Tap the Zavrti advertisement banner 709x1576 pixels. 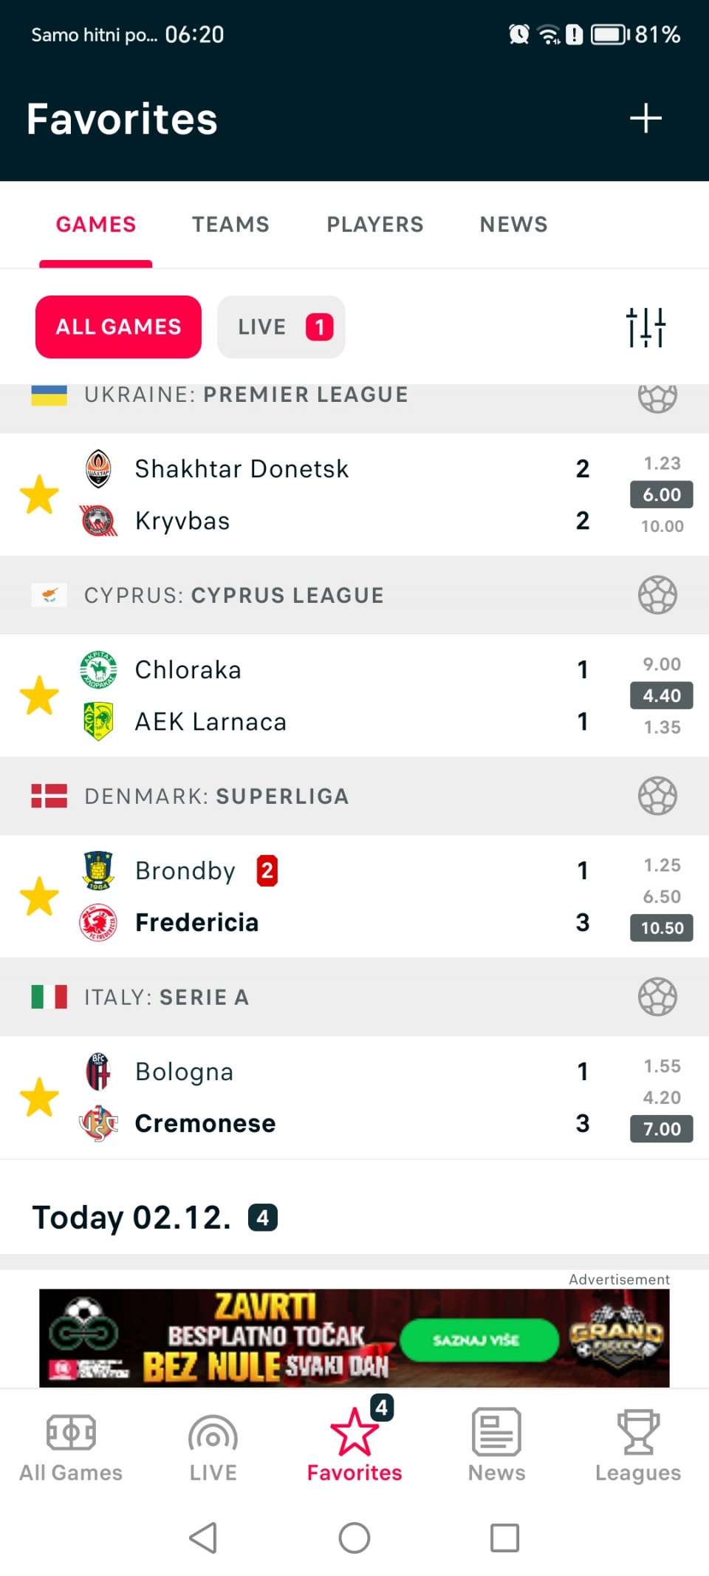[354, 1337]
